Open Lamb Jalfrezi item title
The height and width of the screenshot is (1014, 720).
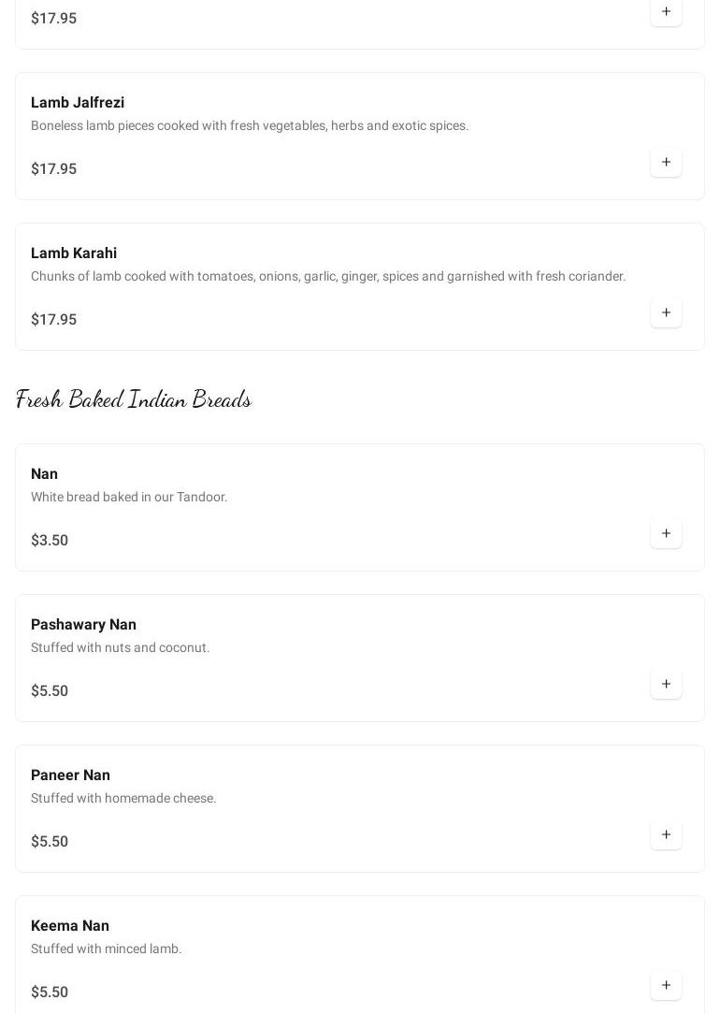click(78, 103)
